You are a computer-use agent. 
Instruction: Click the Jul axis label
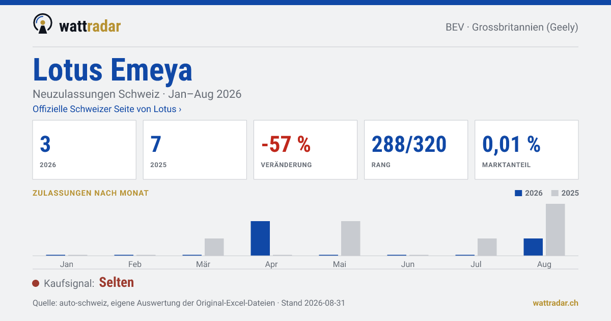(x=476, y=264)
